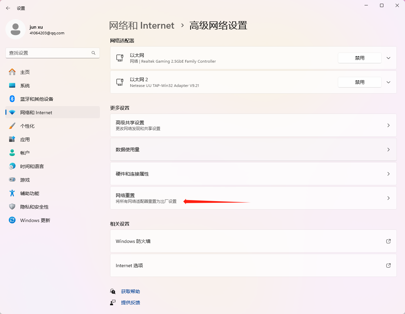This screenshot has width=405, height=314.
Task: Open 高级共享设置 page
Action: tap(253, 125)
